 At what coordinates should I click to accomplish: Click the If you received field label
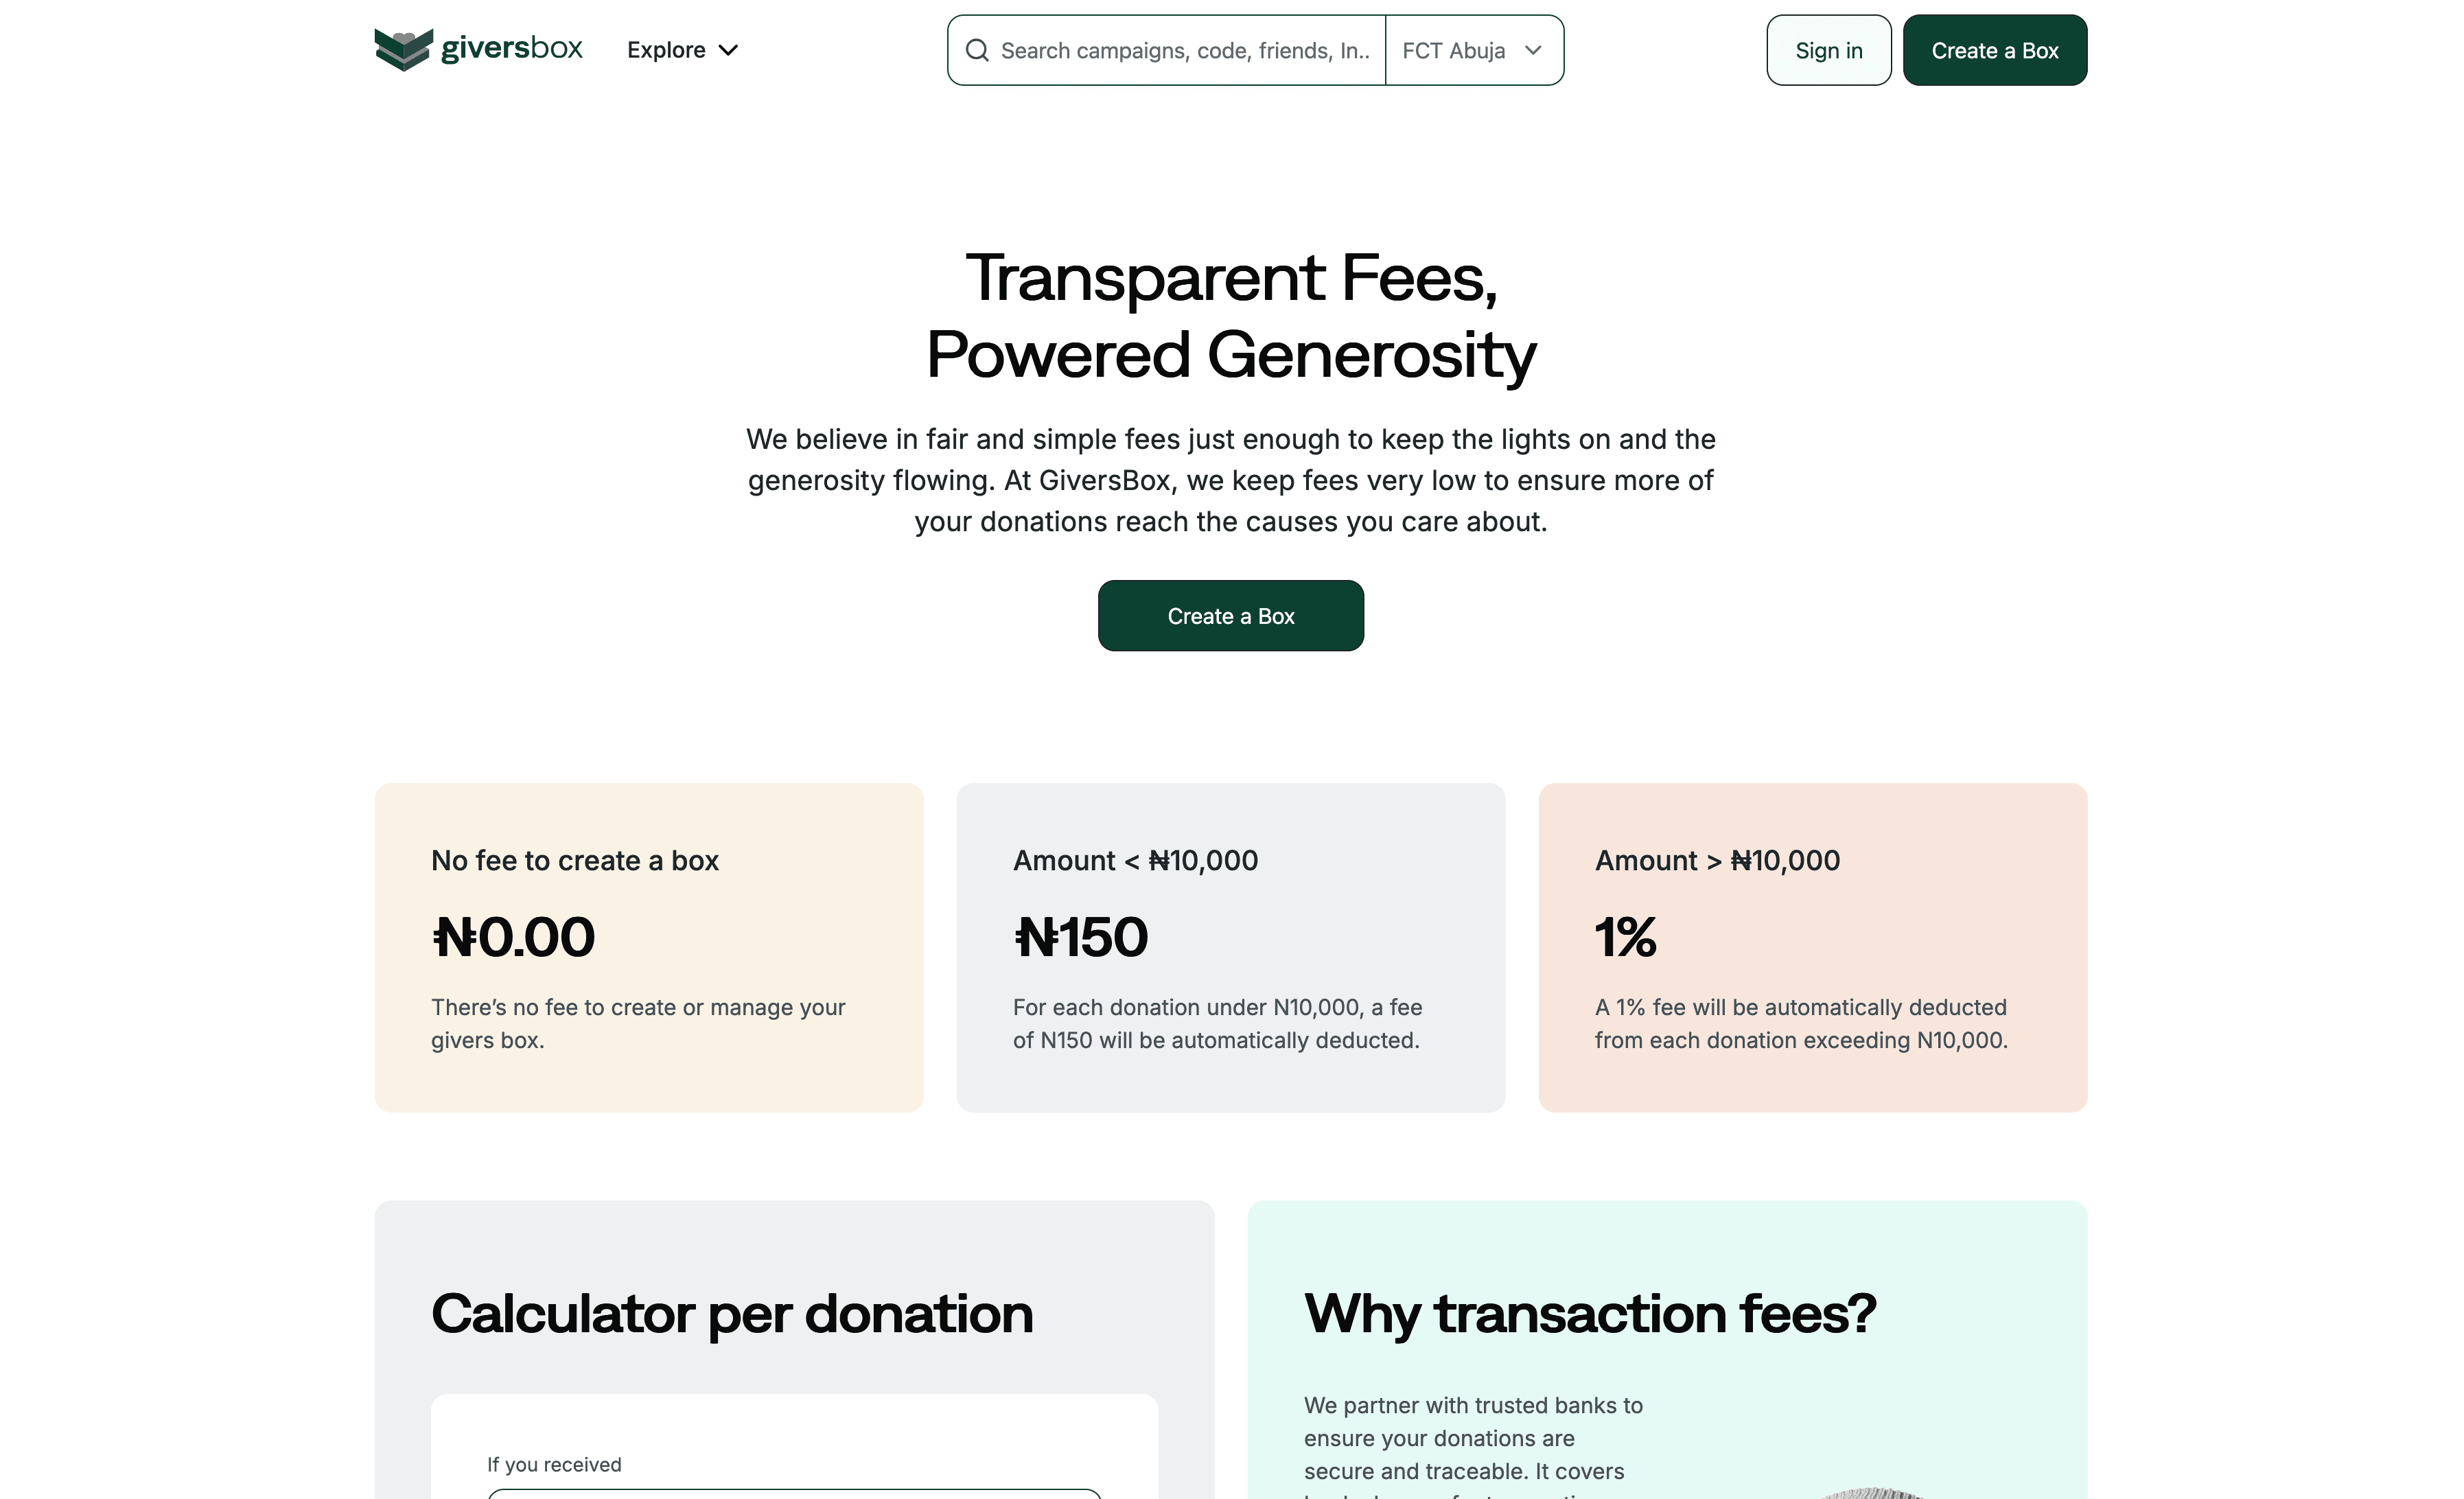[x=554, y=1464]
